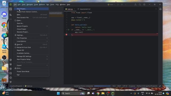Open the More tool windows ellipsis icon
Screen dimensions: 171x96
pos(11,19)
